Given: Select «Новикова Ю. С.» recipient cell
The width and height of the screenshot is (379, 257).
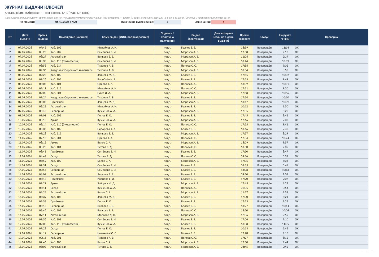Looking at the screenshot, I should point(125,233).
